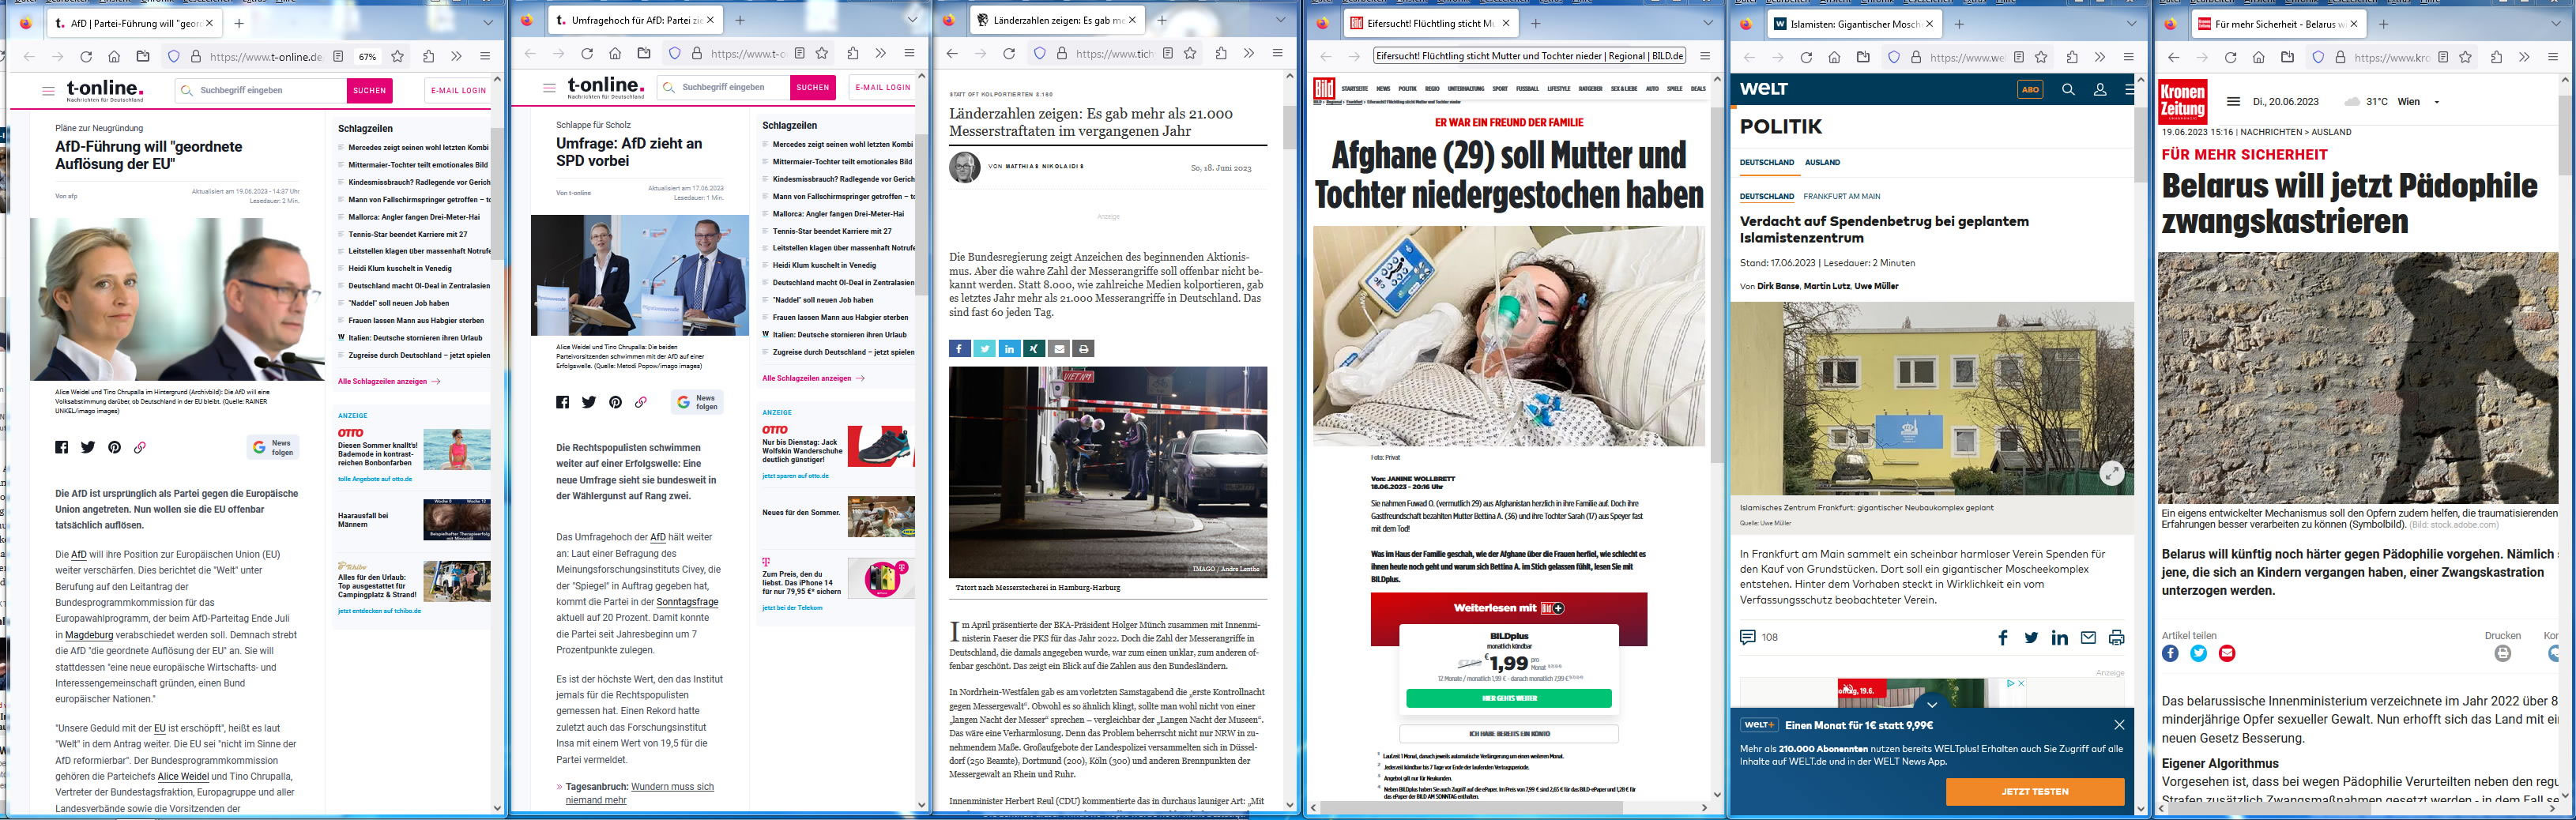Screen dimensions: 2576x820
Task: Show more tools overflow in AfD-Führung window
Action: [456, 57]
